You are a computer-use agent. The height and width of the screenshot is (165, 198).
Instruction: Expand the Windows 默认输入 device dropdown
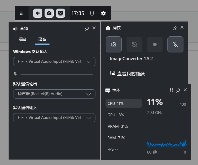(54, 62)
